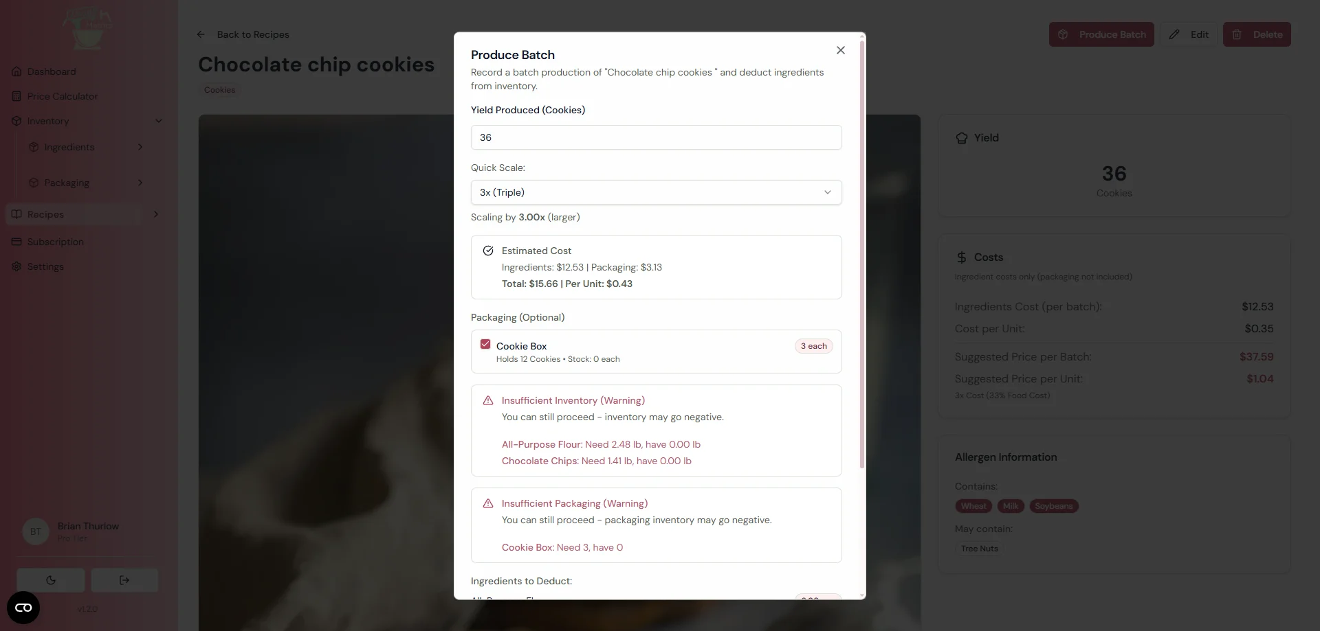Click the round toggle badge bottom-left
The image size is (1320, 631).
coord(23,607)
